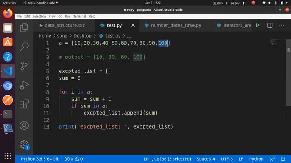Select Python 3.8.5 64-bit interpreter in status bar

point(40,159)
